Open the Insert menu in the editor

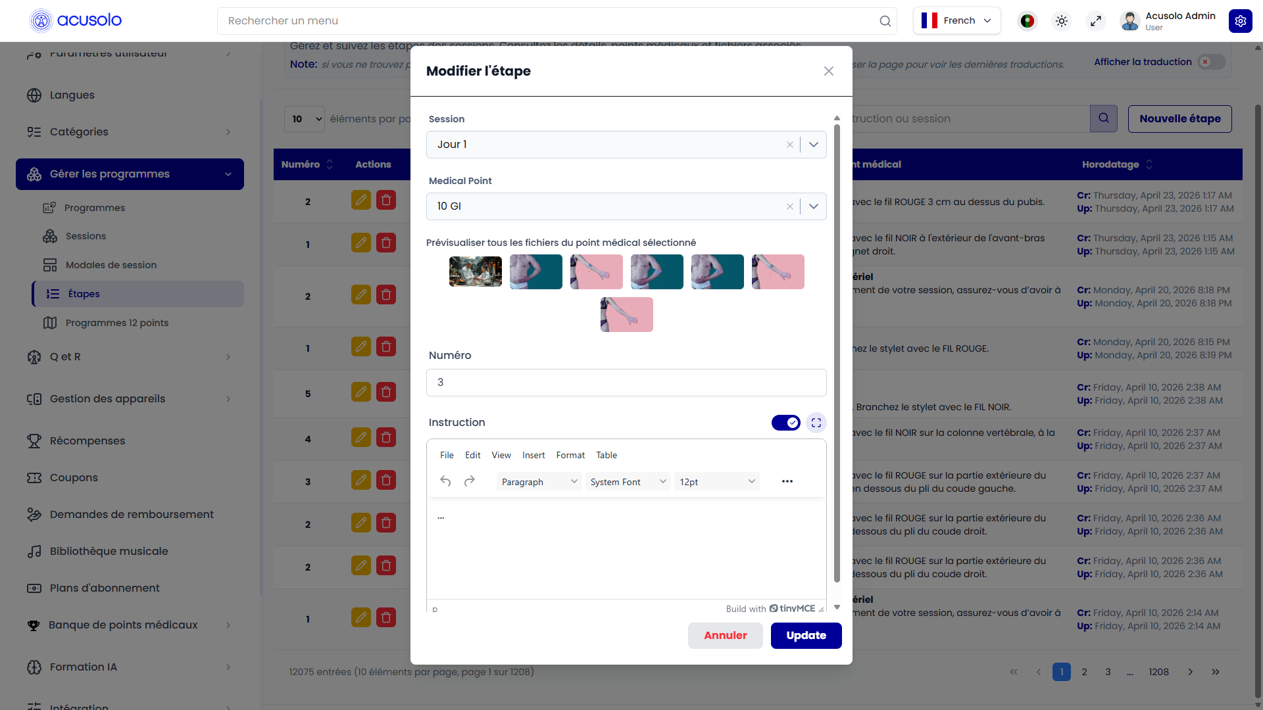(533, 455)
